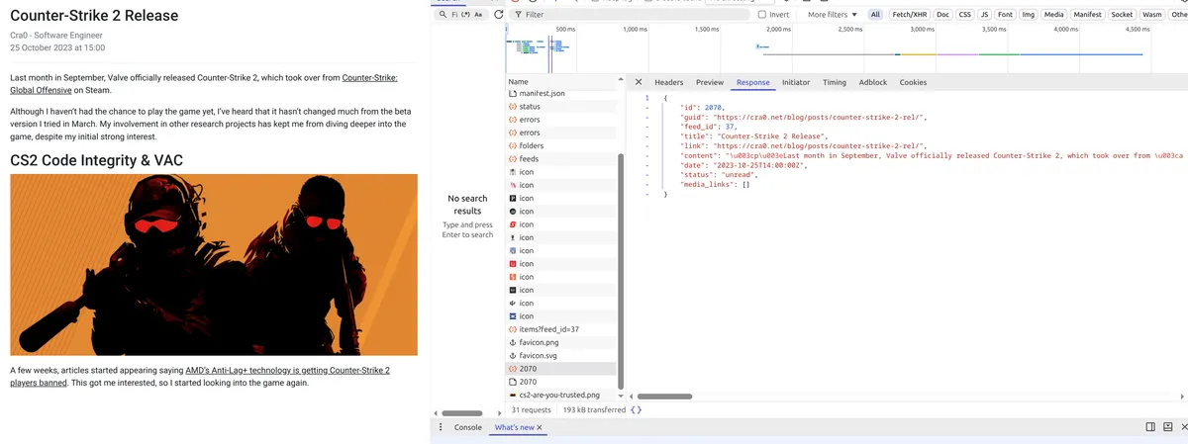The height and width of the screenshot is (444, 1188).
Task: Select the favicon.png request
Action: coord(562,342)
